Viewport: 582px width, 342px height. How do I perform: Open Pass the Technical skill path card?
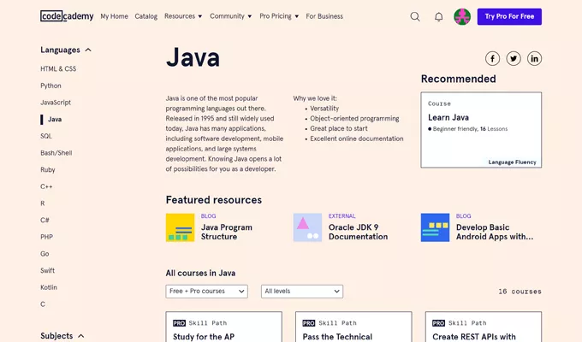point(353,327)
